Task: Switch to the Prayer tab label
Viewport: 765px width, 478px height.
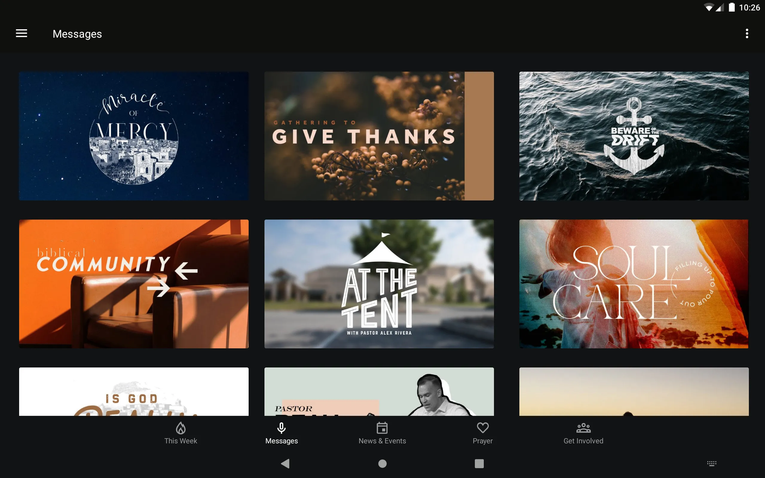Action: (483, 441)
